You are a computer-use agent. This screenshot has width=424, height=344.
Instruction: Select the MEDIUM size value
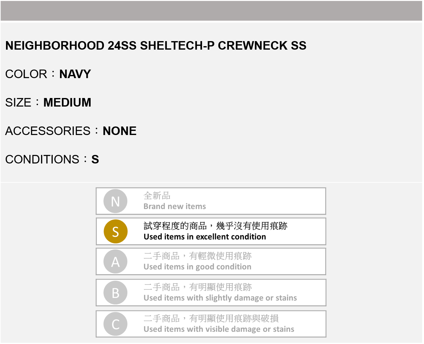click(x=67, y=102)
